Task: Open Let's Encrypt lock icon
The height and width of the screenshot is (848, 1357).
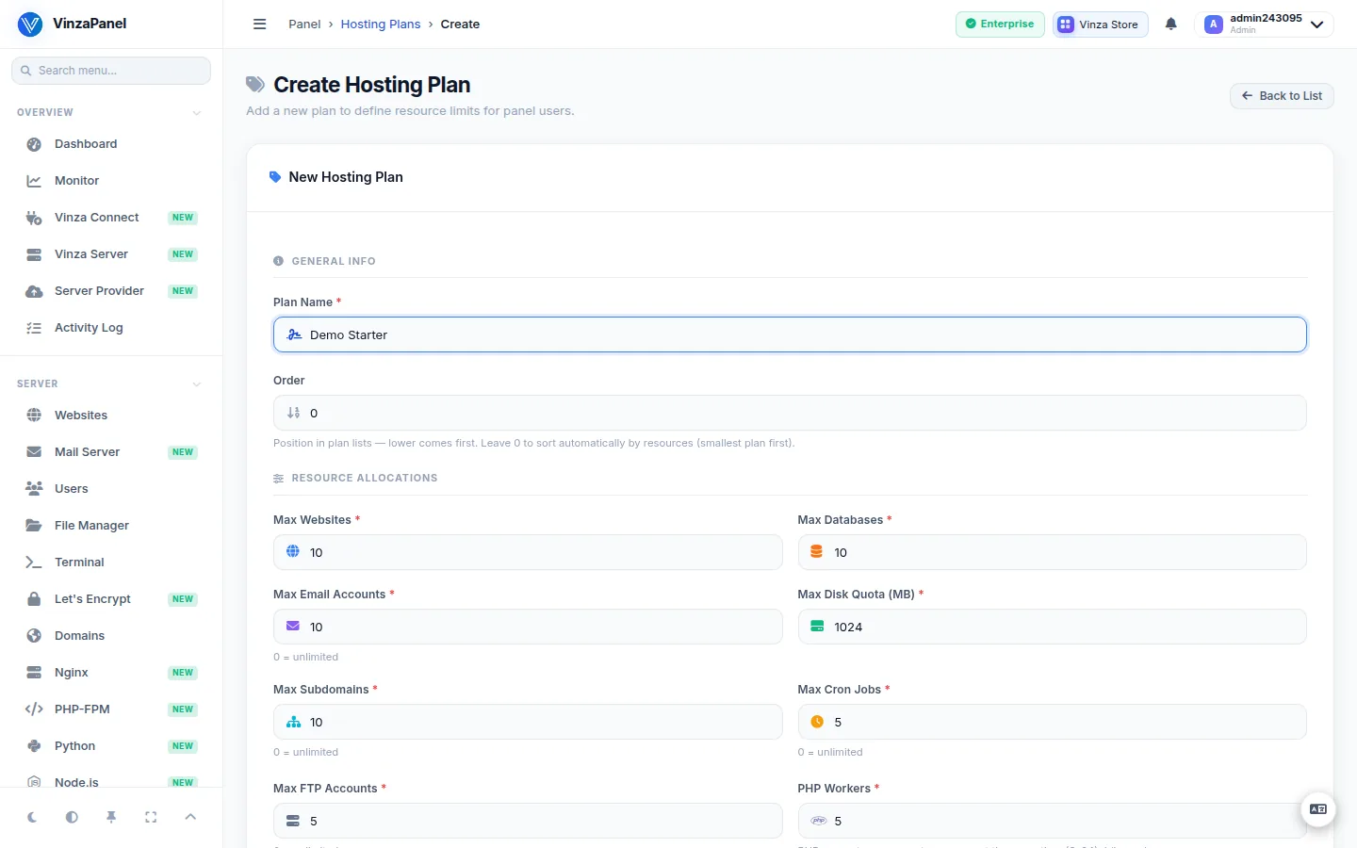Action: (34, 599)
